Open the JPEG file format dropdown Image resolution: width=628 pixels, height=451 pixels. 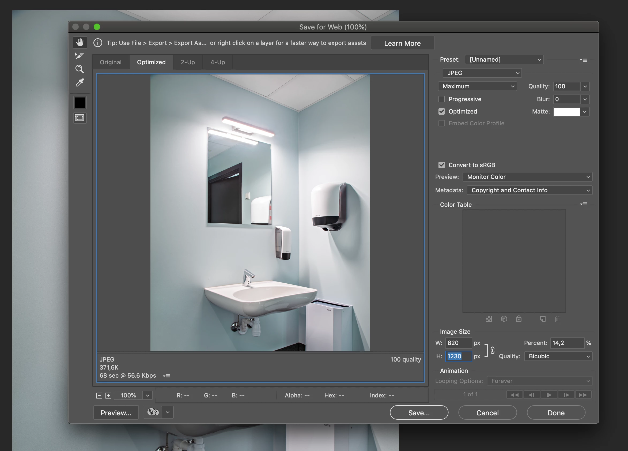click(x=482, y=73)
